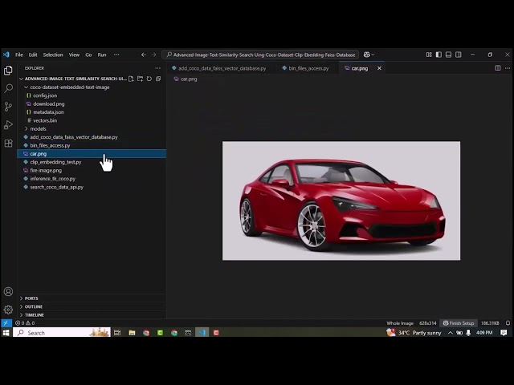The height and width of the screenshot is (385, 514).
Task: Expand the TIMELINE section
Action: 92,315
